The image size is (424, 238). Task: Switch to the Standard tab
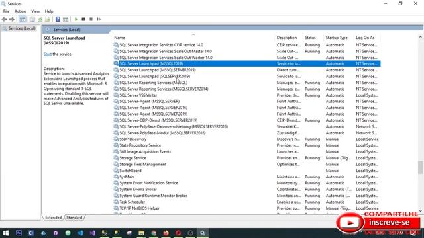(74, 218)
